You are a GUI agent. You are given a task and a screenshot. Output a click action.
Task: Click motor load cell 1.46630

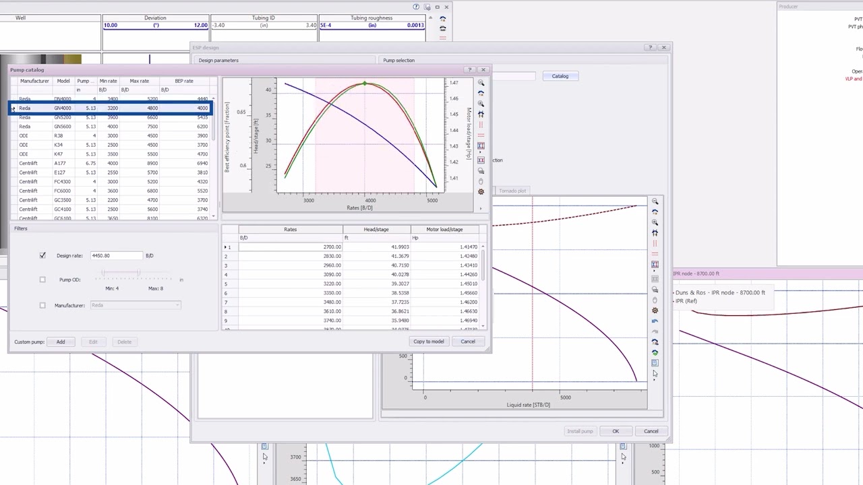pyautogui.click(x=444, y=311)
